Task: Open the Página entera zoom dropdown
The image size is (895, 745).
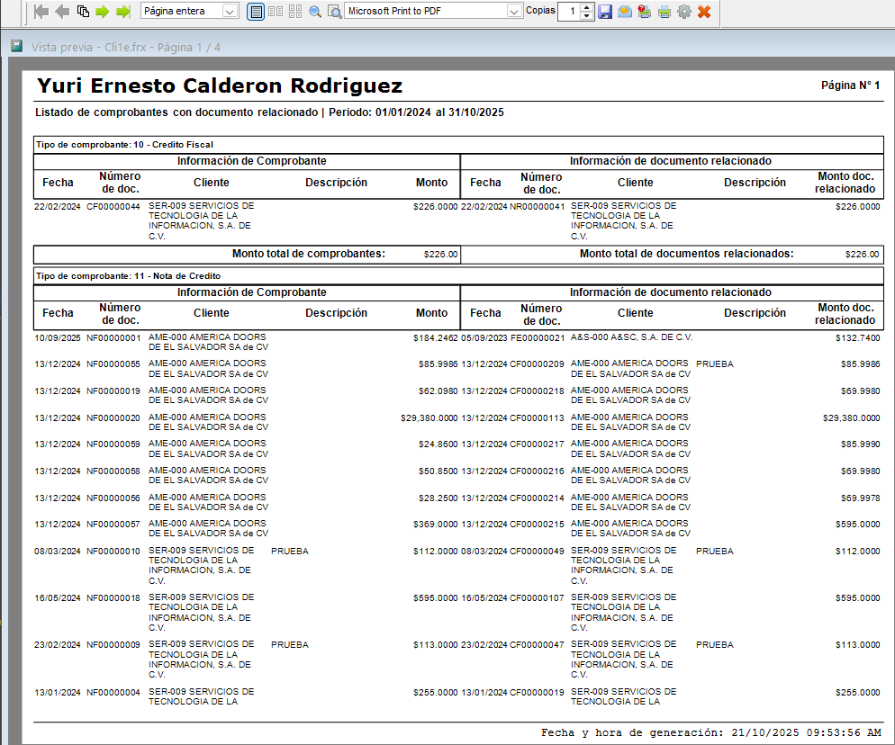Action: click(230, 12)
